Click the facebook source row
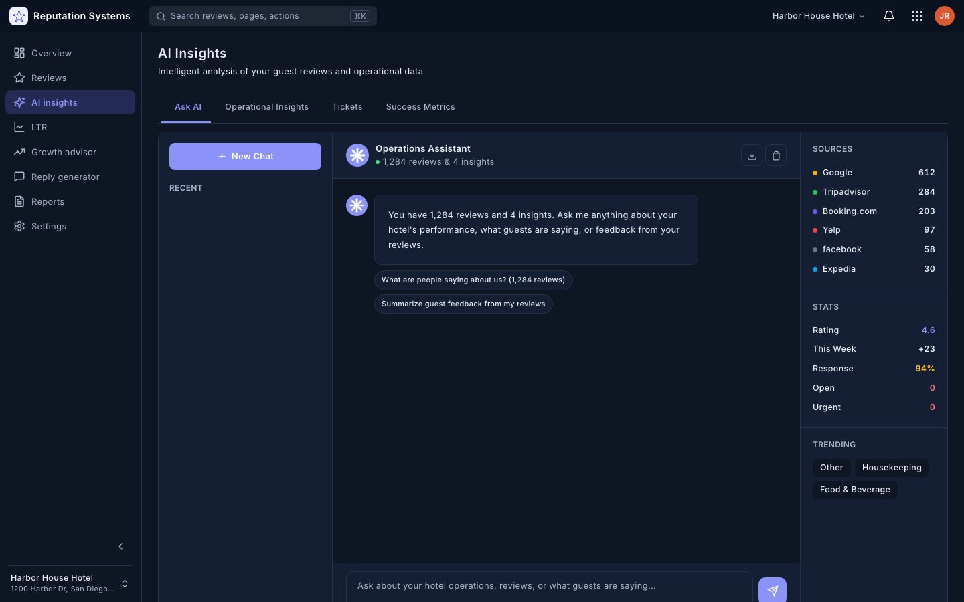Screen dimensions: 964x602 tap(874, 249)
